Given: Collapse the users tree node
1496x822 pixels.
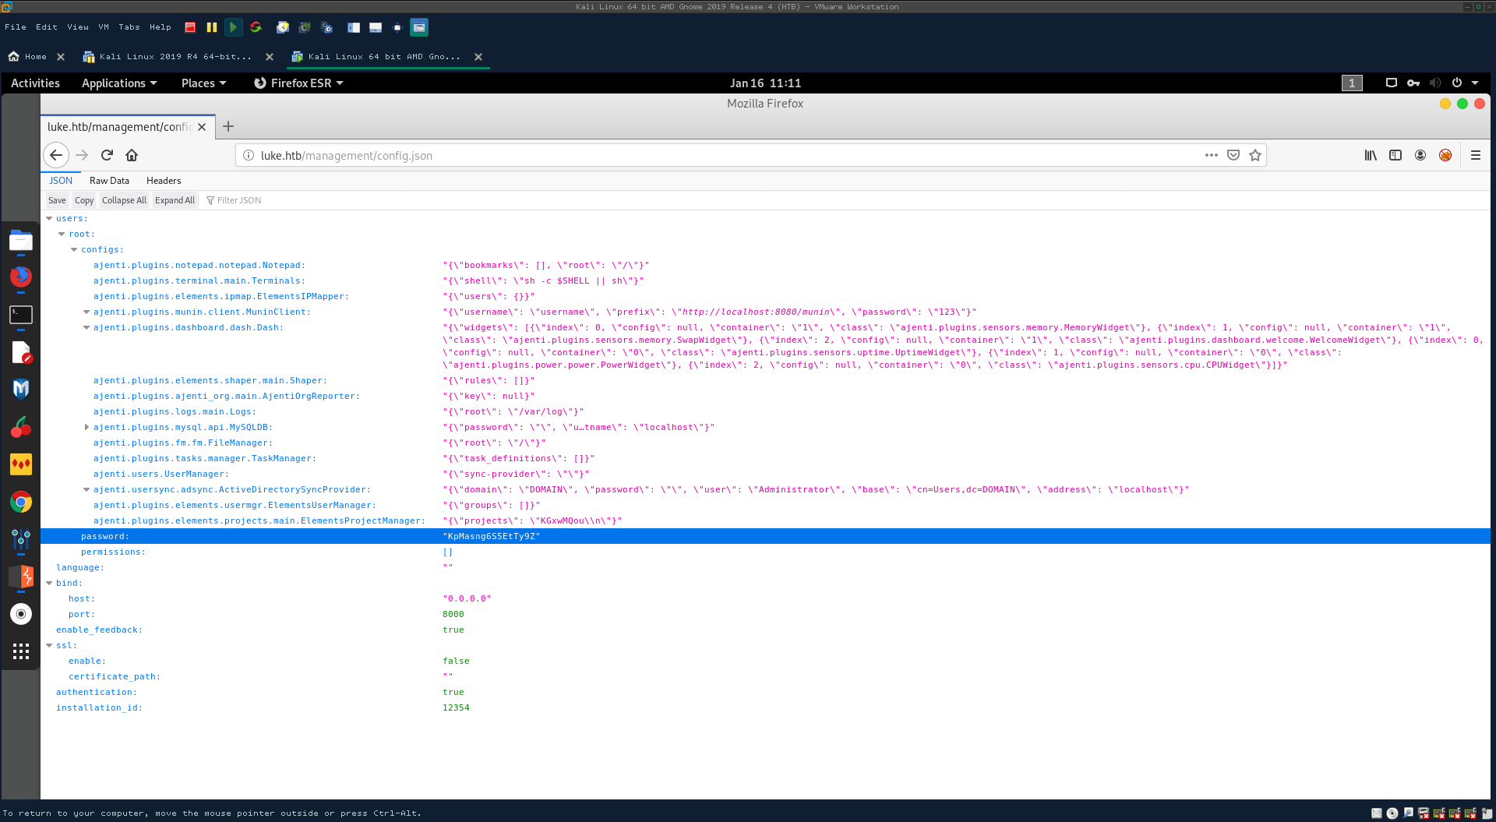Looking at the screenshot, I should pos(49,218).
